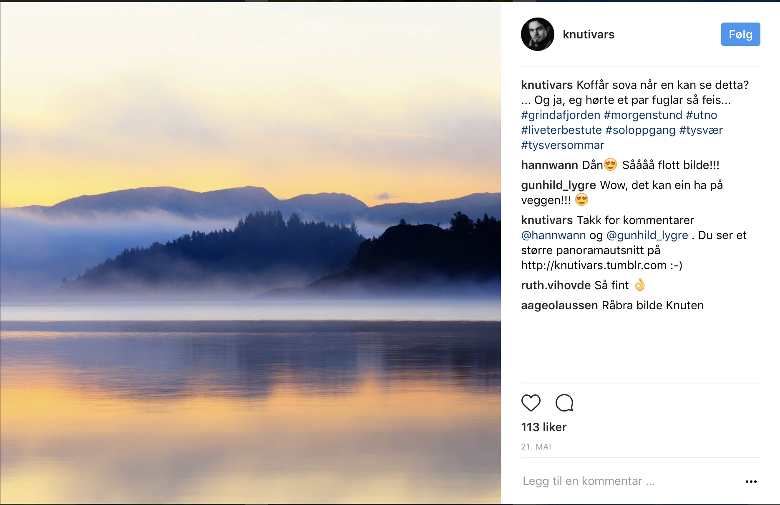Viewport: 780px width, 505px height.
Task: Open the three-dot more options menu
Action: click(751, 481)
